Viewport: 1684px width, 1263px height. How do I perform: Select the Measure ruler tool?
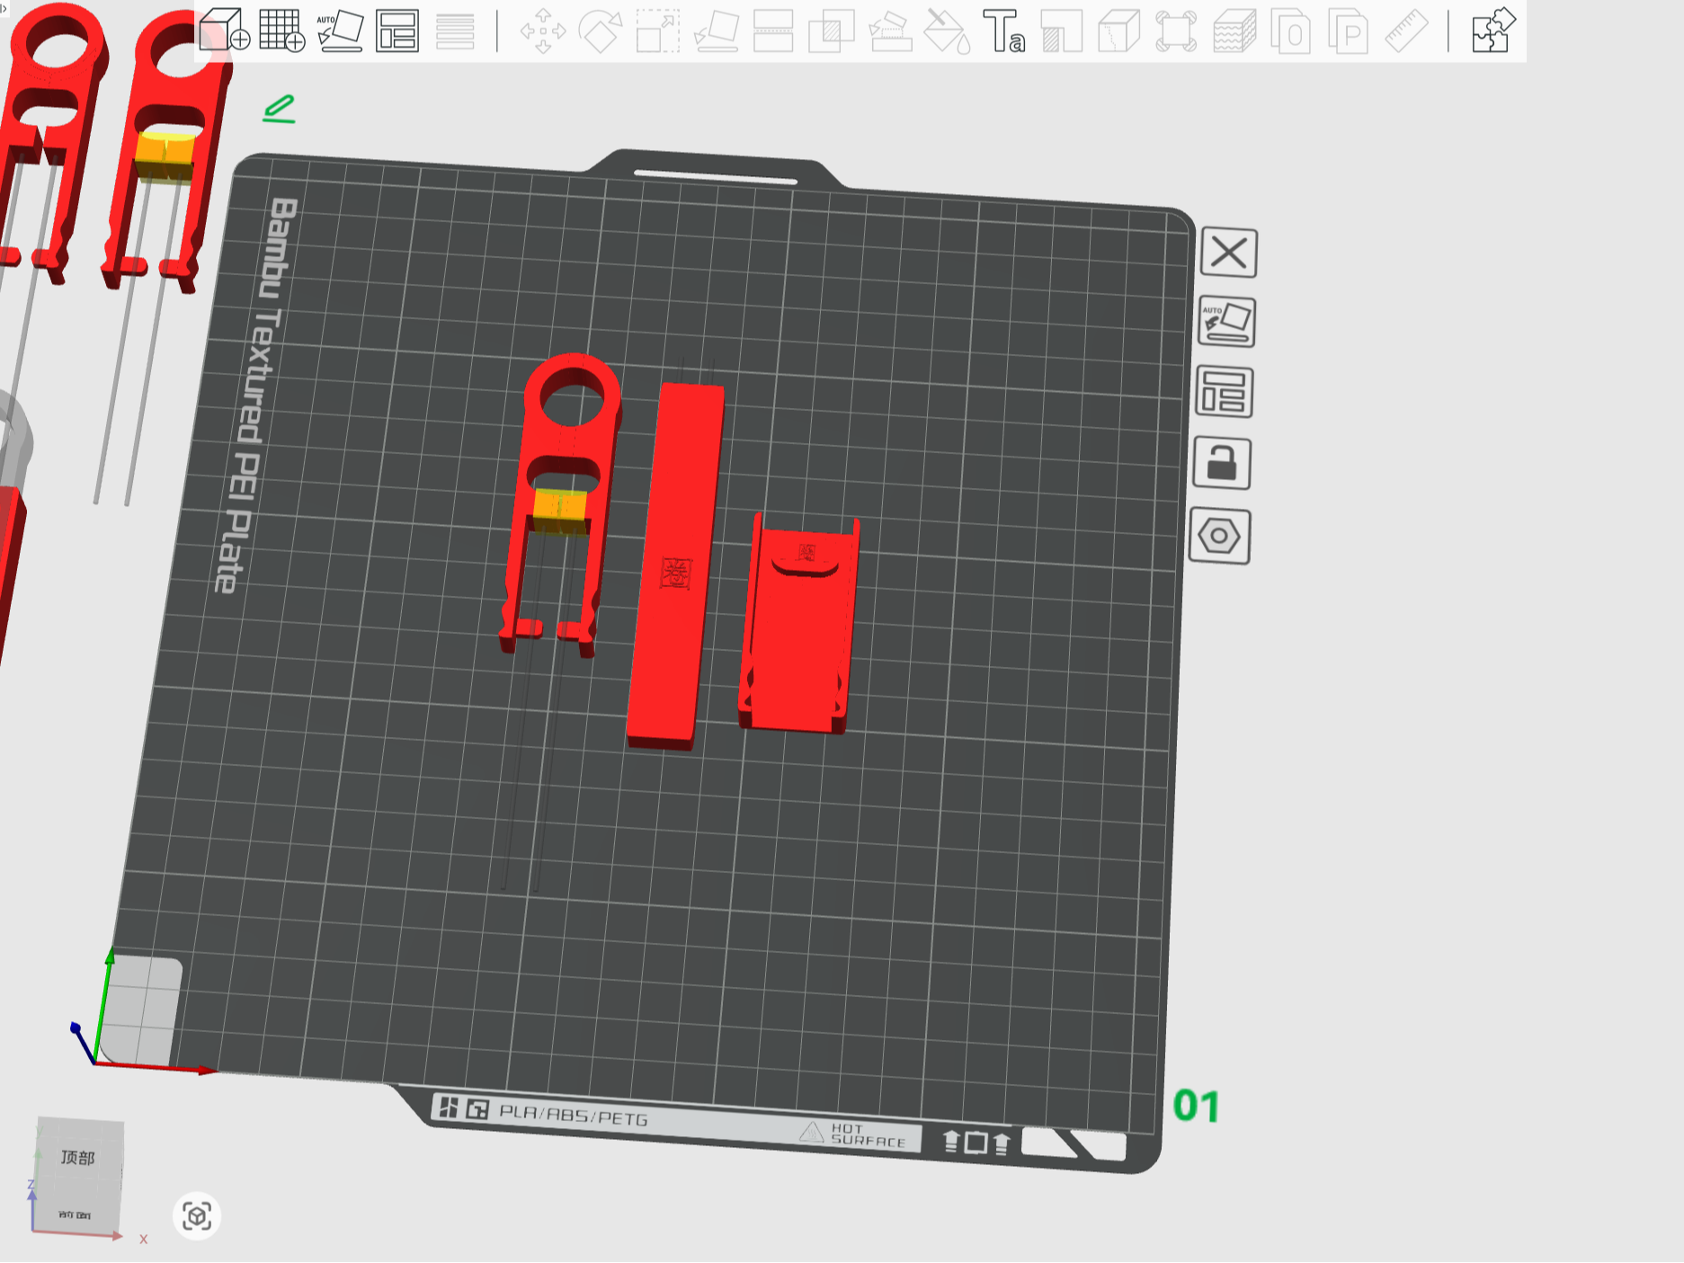1406,31
